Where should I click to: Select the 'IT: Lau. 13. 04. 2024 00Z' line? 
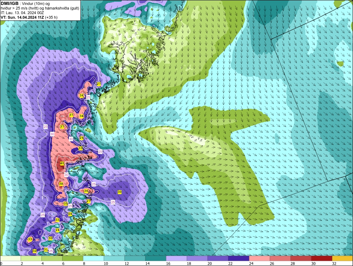click(x=22, y=13)
